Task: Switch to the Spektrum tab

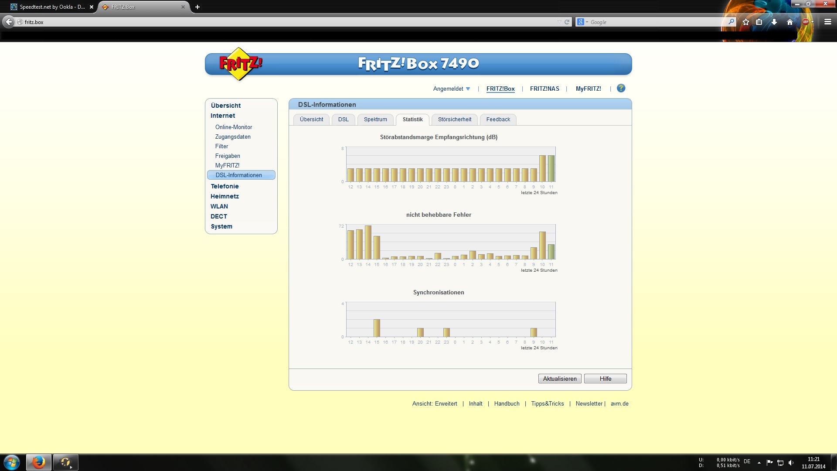Action: [x=375, y=119]
